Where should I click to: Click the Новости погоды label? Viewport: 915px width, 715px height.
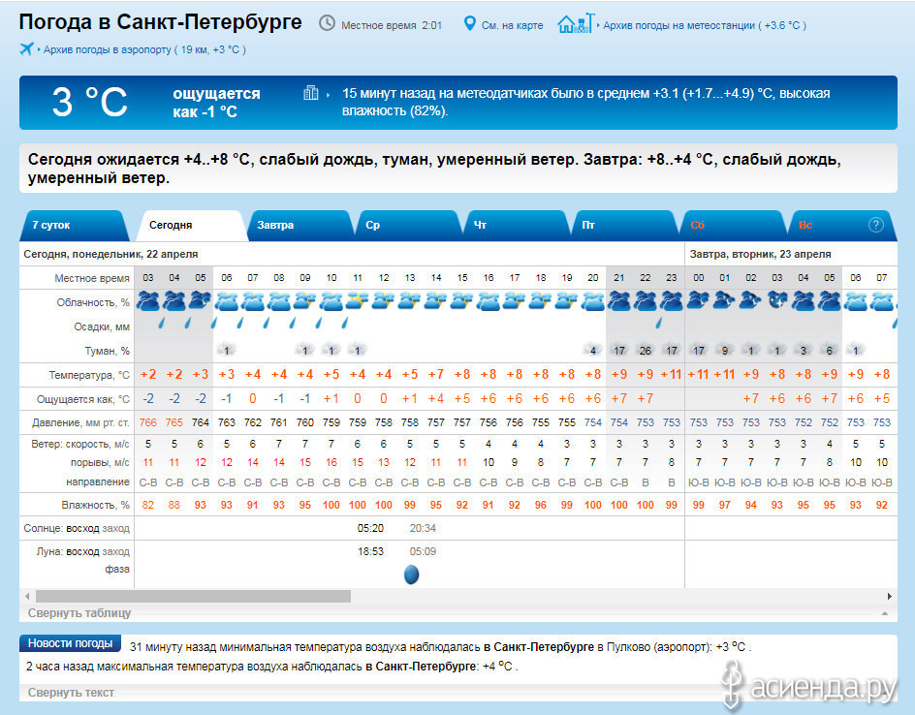click(70, 643)
